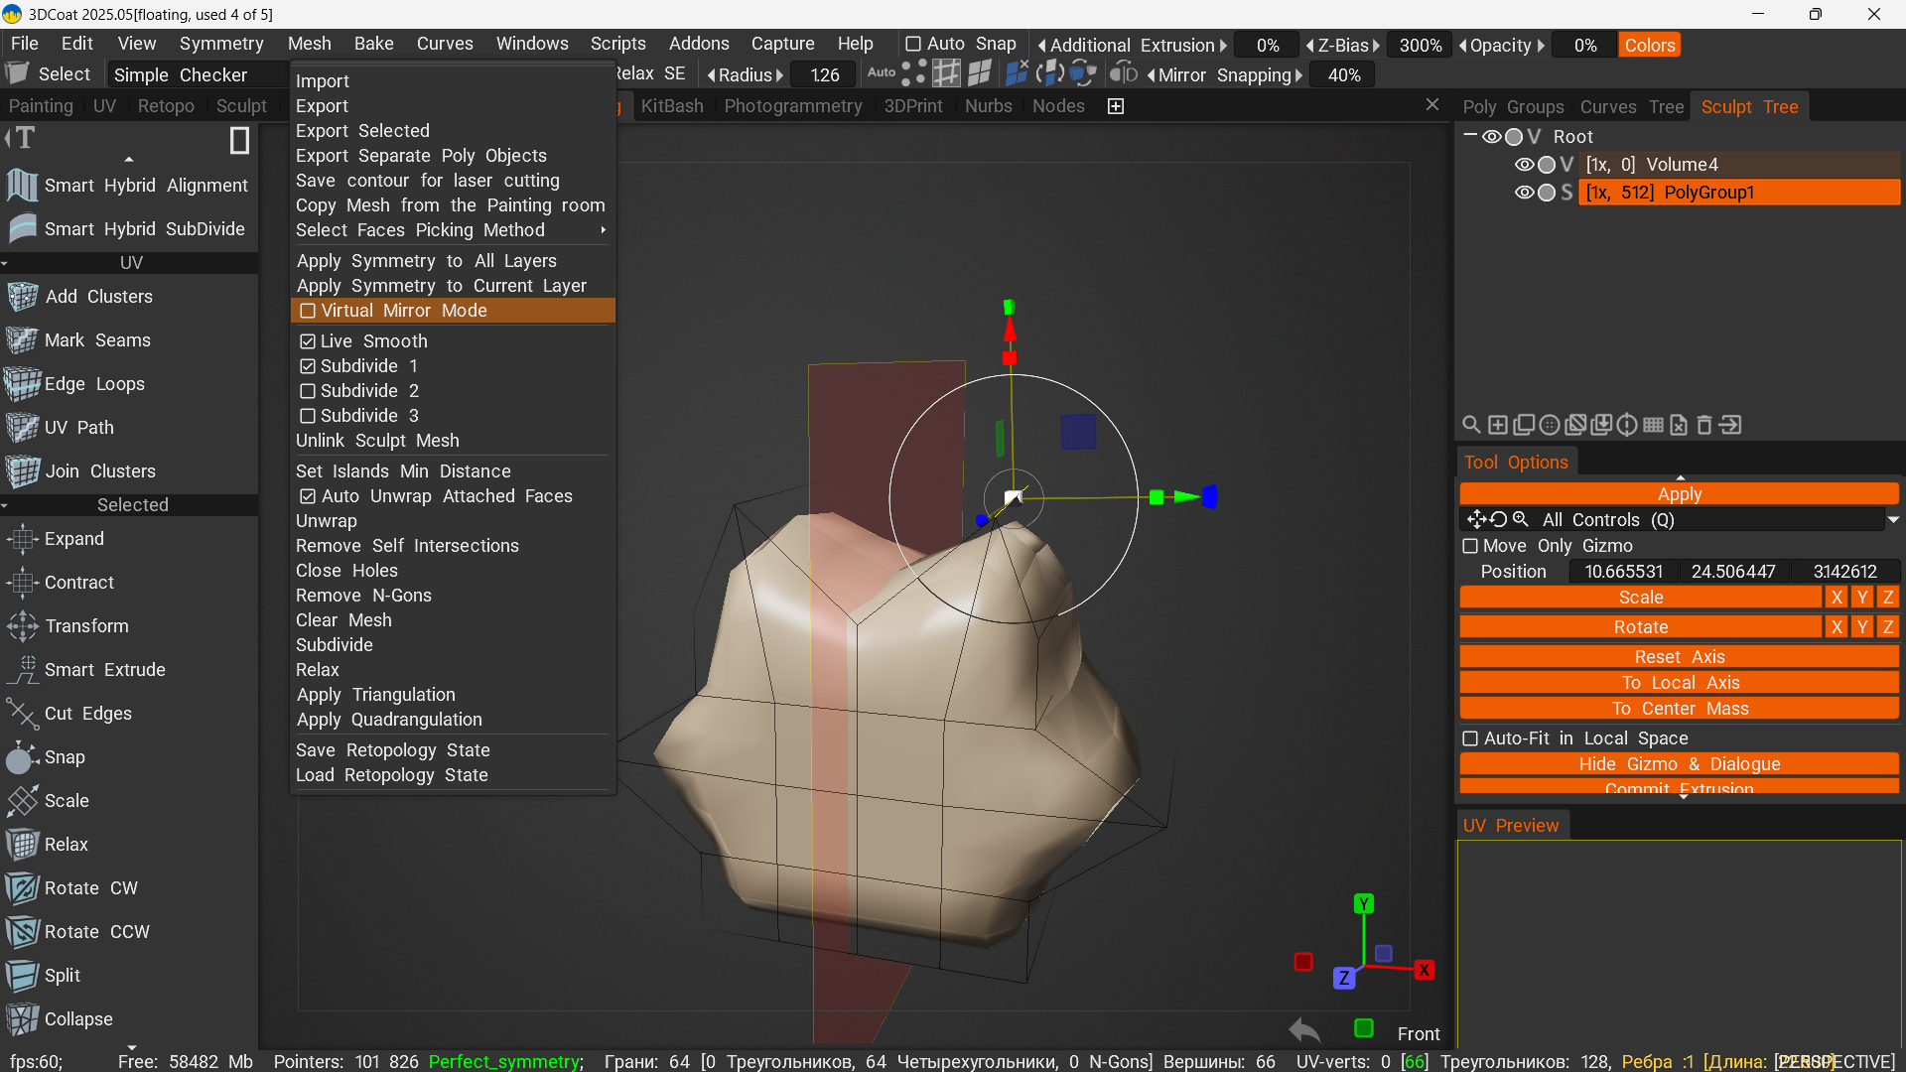1906x1072 pixels.
Task: Click the Smart Extrude tool icon
Action: (22, 670)
